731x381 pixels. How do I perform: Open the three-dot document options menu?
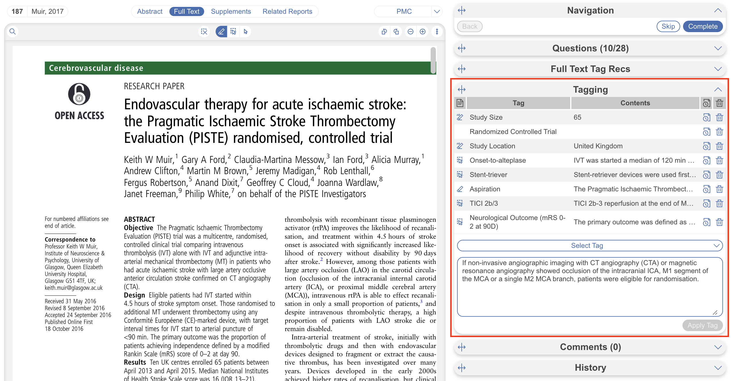(437, 32)
